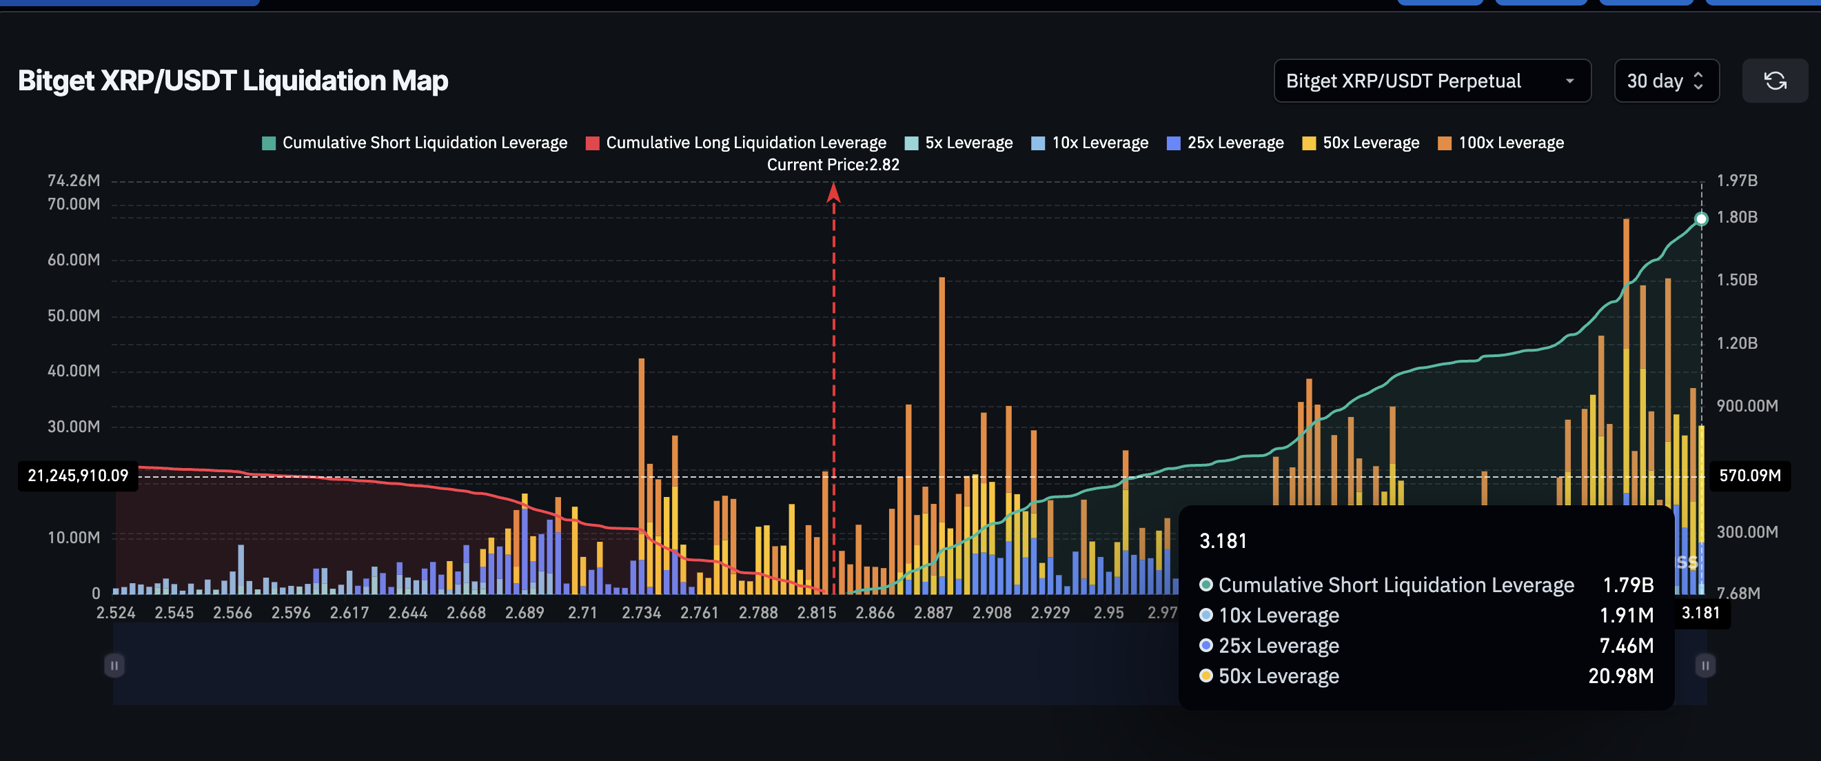Click the Bitget XRP/USDT Liquidation Map title
The height and width of the screenshot is (761, 1821).
tap(233, 81)
